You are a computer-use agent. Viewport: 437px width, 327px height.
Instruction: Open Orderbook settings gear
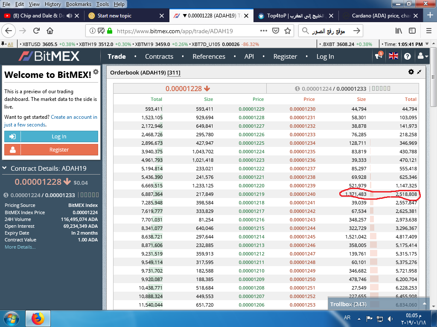click(411, 72)
